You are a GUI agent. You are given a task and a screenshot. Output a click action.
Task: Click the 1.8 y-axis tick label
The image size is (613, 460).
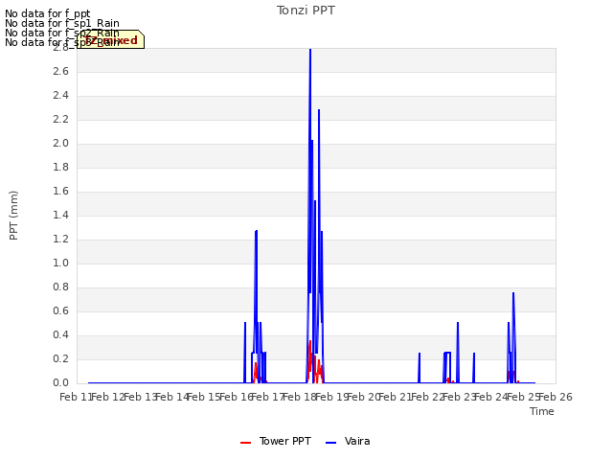click(60, 168)
